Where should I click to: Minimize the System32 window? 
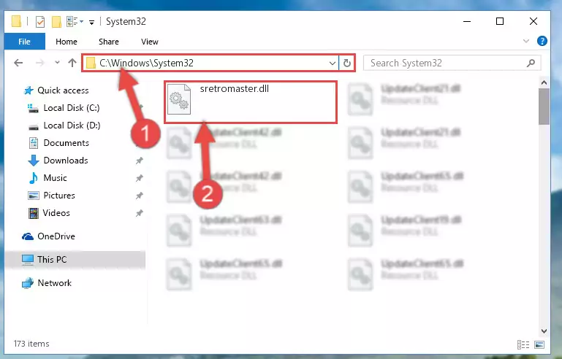[x=467, y=21]
